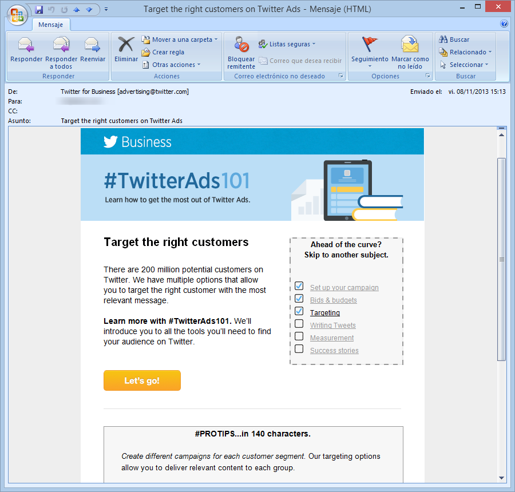The width and height of the screenshot is (515, 492).
Task: Open Seleccionar dropdown
Action: pos(464,65)
